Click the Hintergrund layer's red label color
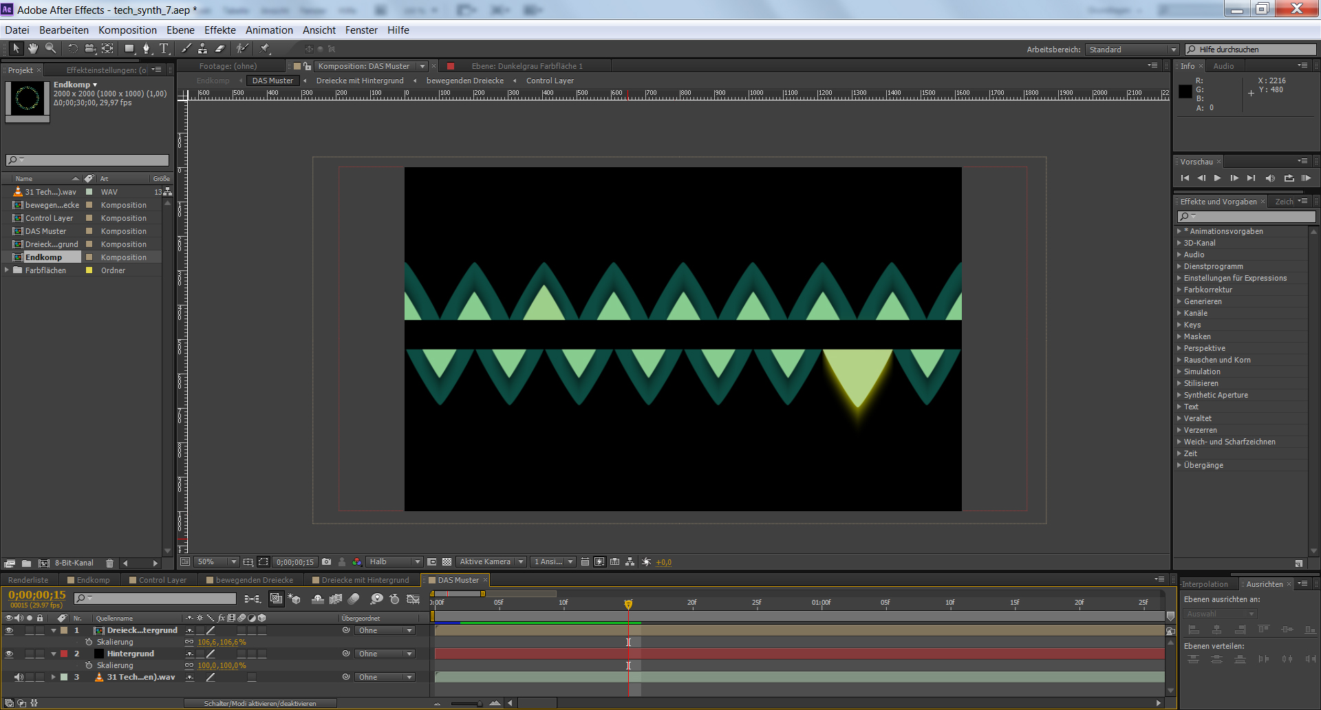The image size is (1321, 710). (x=64, y=654)
